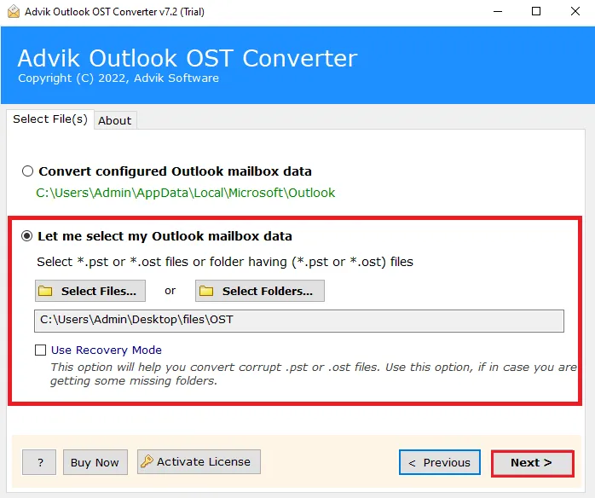Click Next to continue
The image size is (595, 498).
(x=531, y=462)
